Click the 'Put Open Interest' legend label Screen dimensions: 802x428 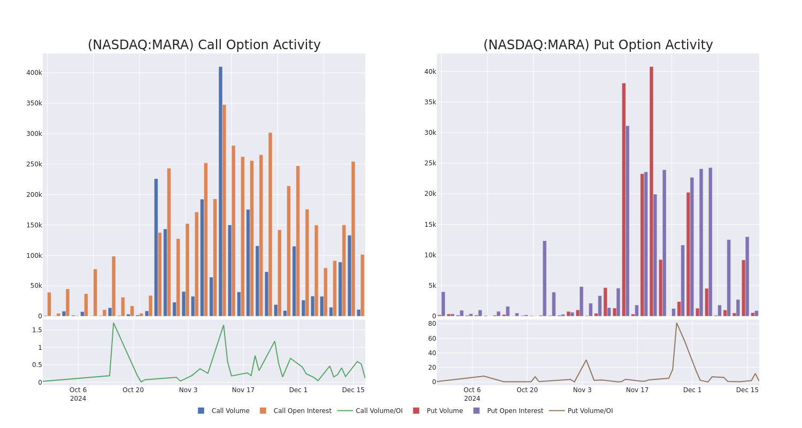pyautogui.click(x=515, y=411)
